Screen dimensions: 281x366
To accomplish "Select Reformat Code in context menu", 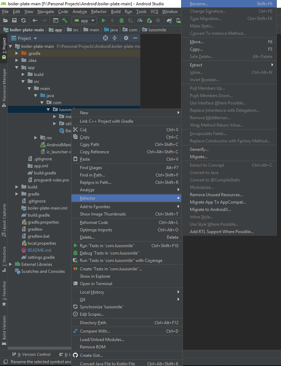I will [x=127, y=223].
